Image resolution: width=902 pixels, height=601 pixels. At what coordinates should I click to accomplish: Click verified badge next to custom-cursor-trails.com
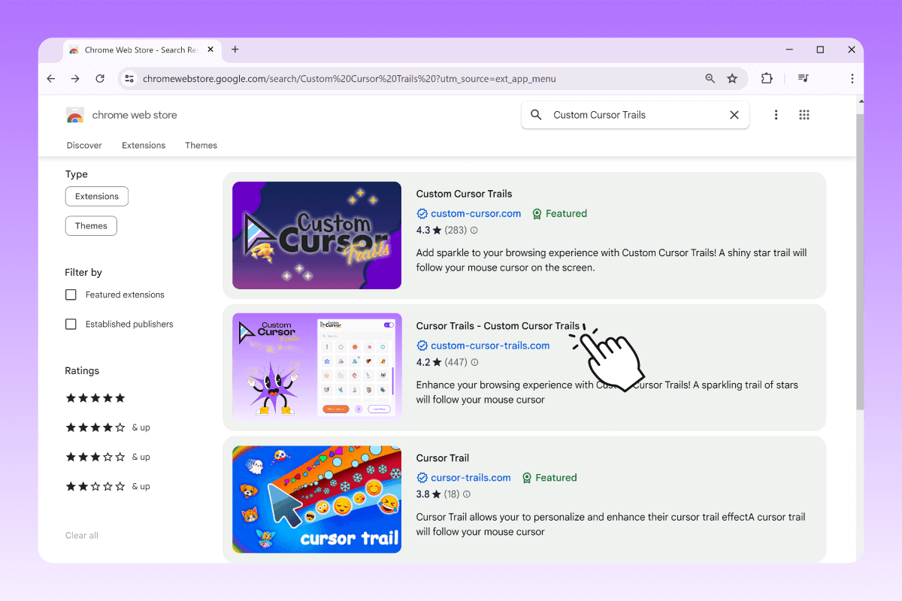422,346
